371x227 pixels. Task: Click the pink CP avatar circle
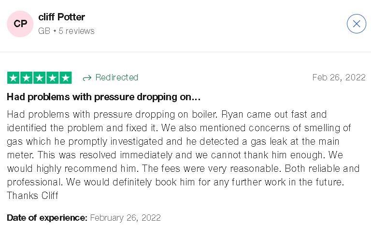(x=20, y=24)
